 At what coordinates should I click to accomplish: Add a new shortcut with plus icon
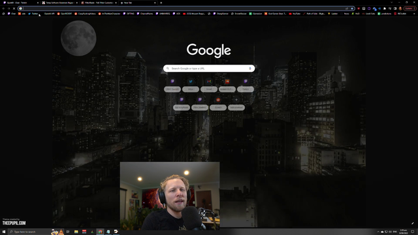click(236, 100)
